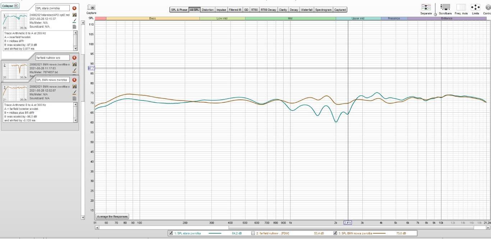Screen dimensions: 491x239
Task: Open the graph Limits icon
Action: 475,7
